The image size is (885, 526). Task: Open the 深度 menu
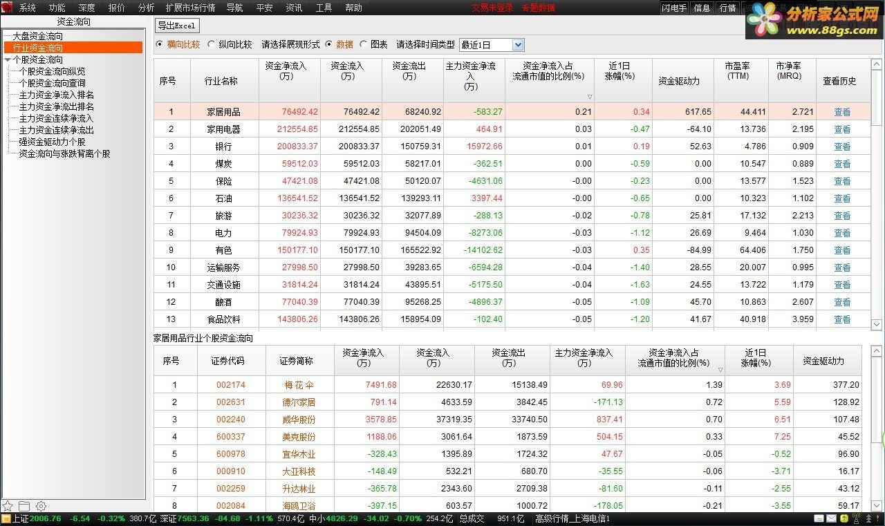pyautogui.click(x=86, y=8)
